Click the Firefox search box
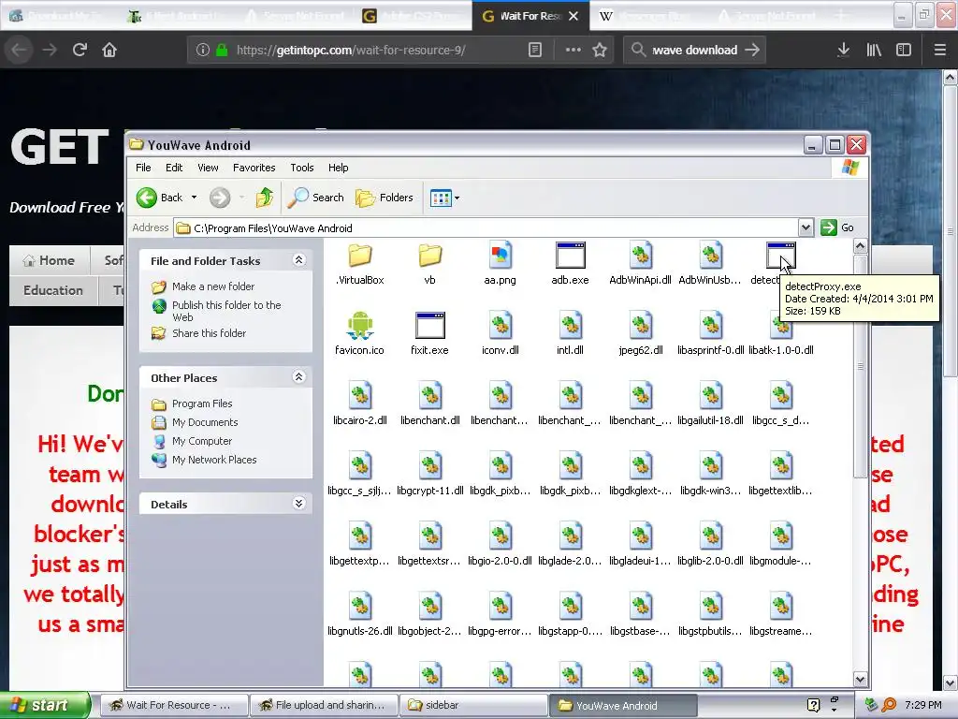This screenshot has width=958, height=719. point(695,50)
